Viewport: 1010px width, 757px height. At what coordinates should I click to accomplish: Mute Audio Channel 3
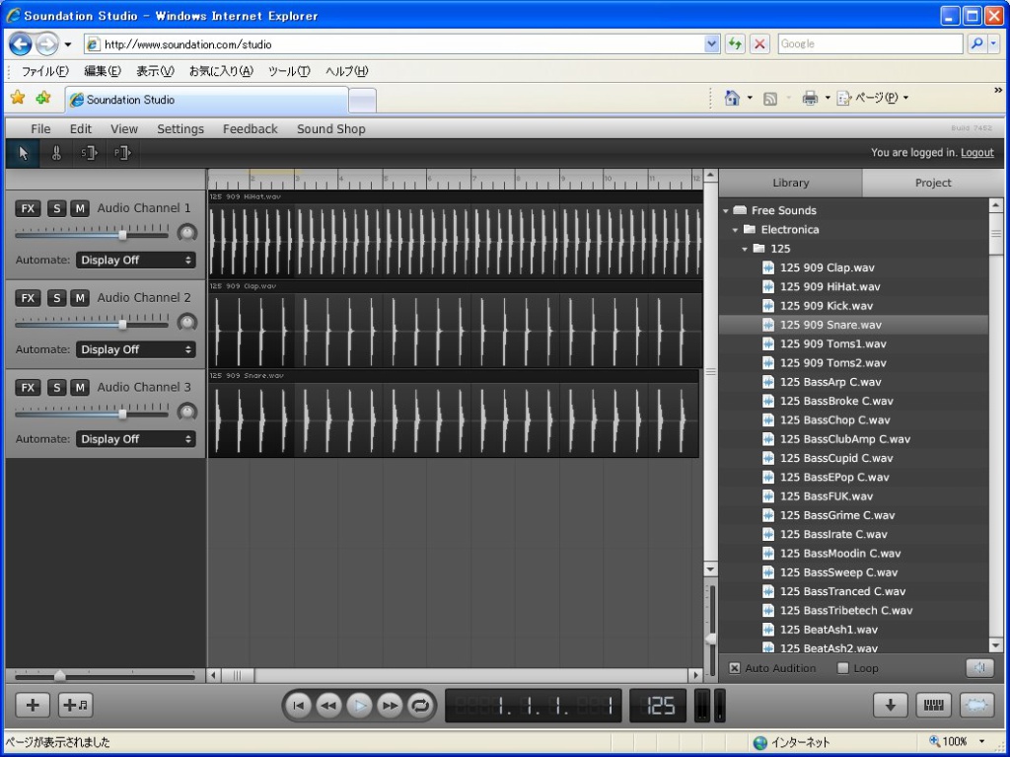click(x=80, y=388)
